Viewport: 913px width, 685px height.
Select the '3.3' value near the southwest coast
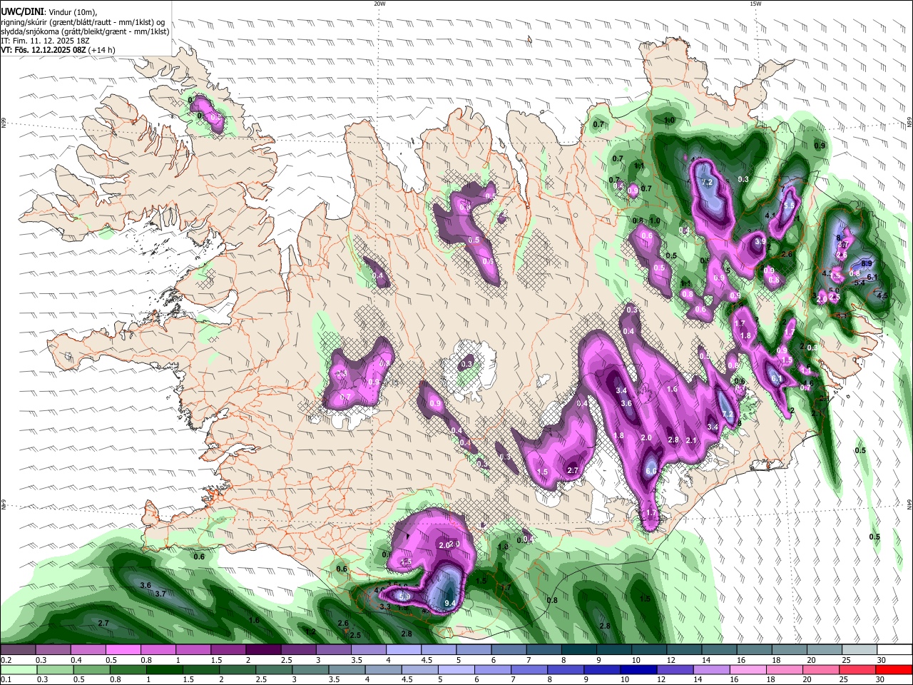pyautogui.click(x=385, y=607)
